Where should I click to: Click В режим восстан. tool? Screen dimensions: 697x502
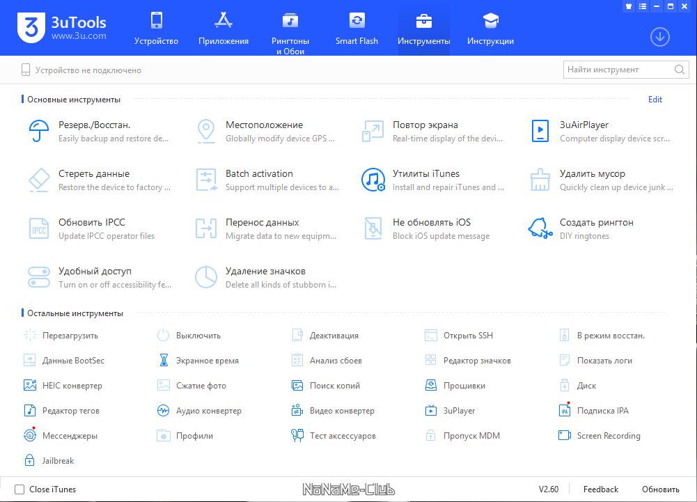(x=602, y=336)
